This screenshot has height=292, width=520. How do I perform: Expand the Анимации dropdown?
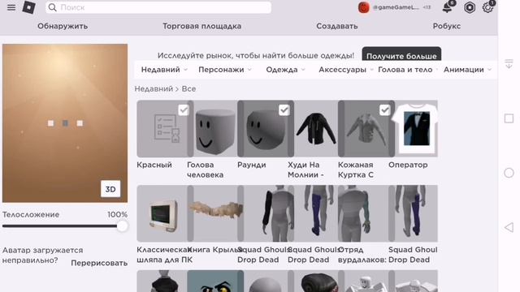click(x=467, y=70)
